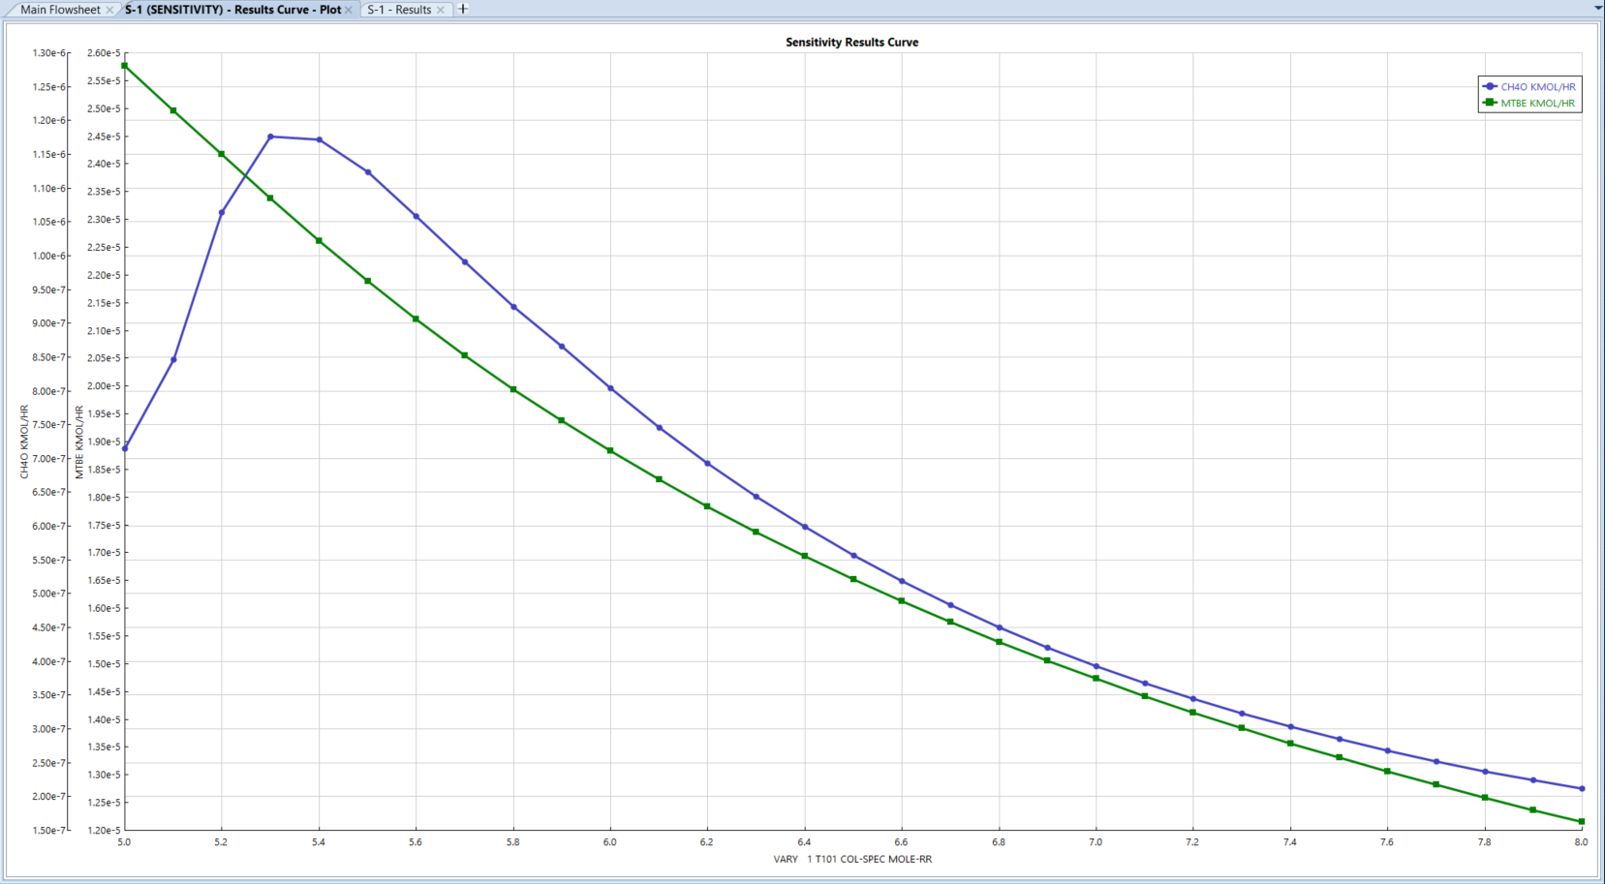Click the CH4O curve first point at 5.0
The height and width of the screenshot is (884, 1605).
tap(125, 449)
